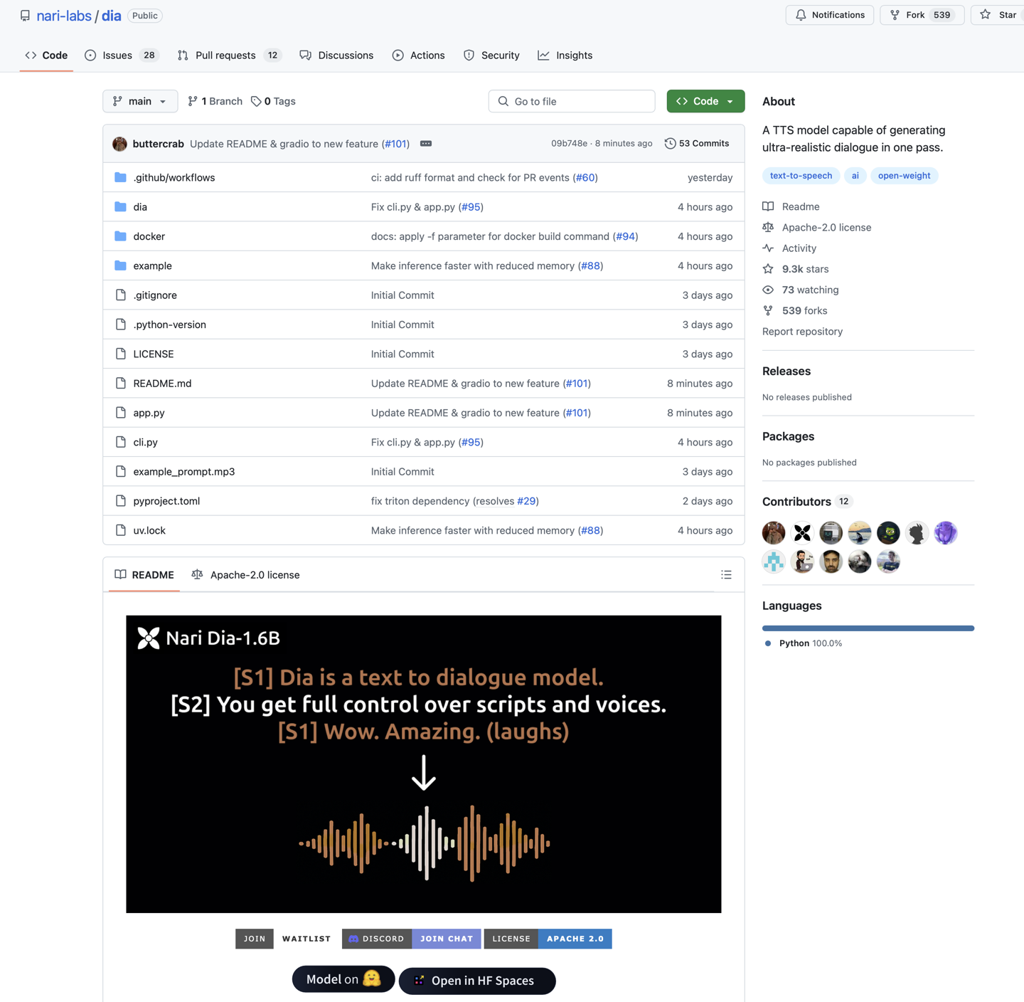Open the Readme book icon in About
The height and width of the screenshot is (1002, 1024).
coord(768,206)
